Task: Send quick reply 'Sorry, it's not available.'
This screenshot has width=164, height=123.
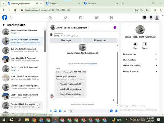Action: [x=71, y=94]
